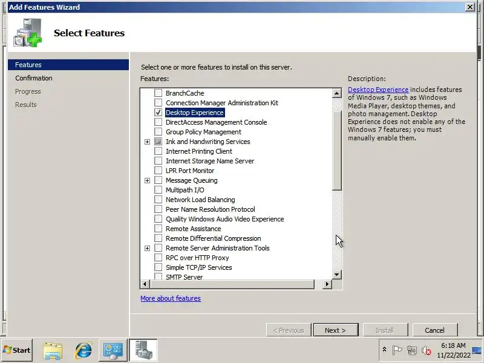Click the taskbar clock showing 6:18 AM
The image size is (484, 363).
(453, 350)
